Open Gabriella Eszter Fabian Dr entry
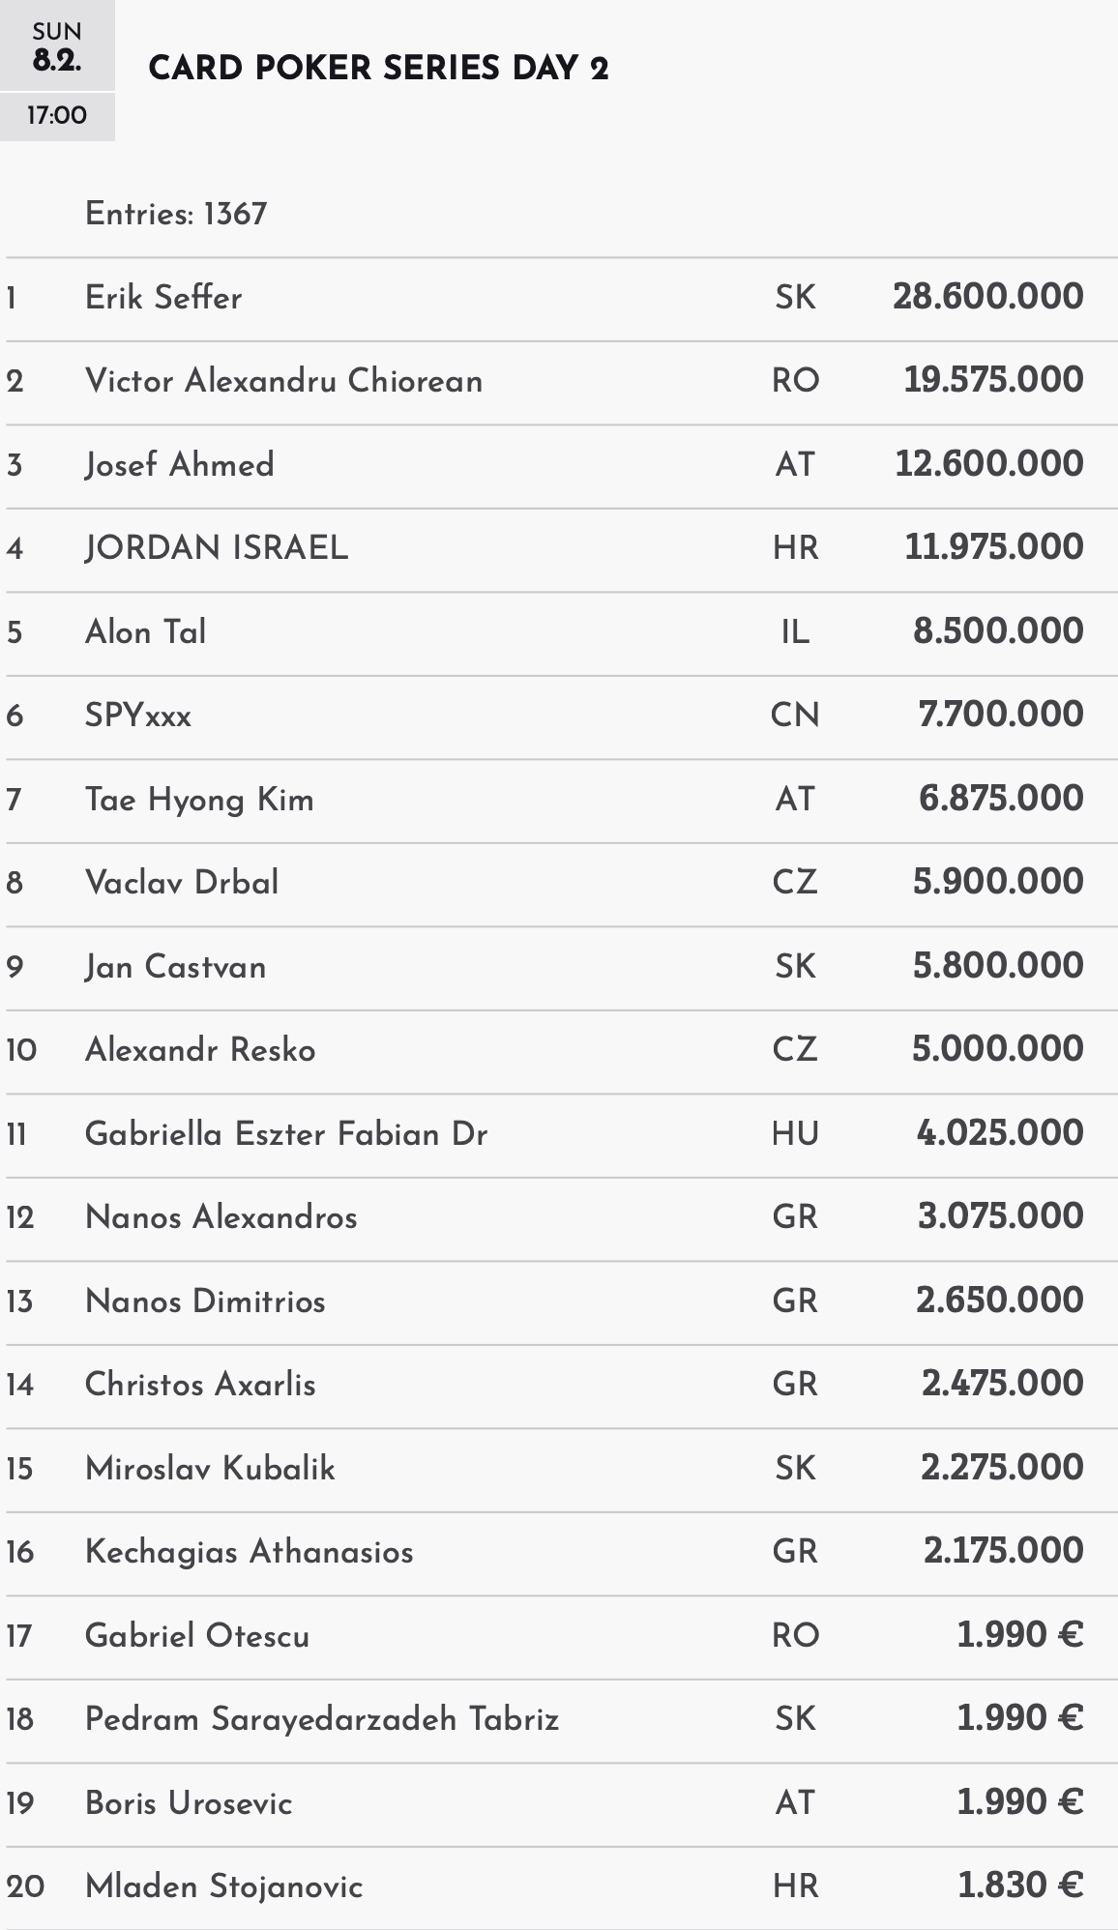The image size is (1118, 1930). [x=286, y=1133]
